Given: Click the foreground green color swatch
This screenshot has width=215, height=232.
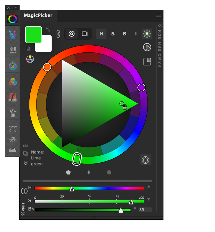Looking at the screenshot, I should pyautogui.click(x=33, y=35).
